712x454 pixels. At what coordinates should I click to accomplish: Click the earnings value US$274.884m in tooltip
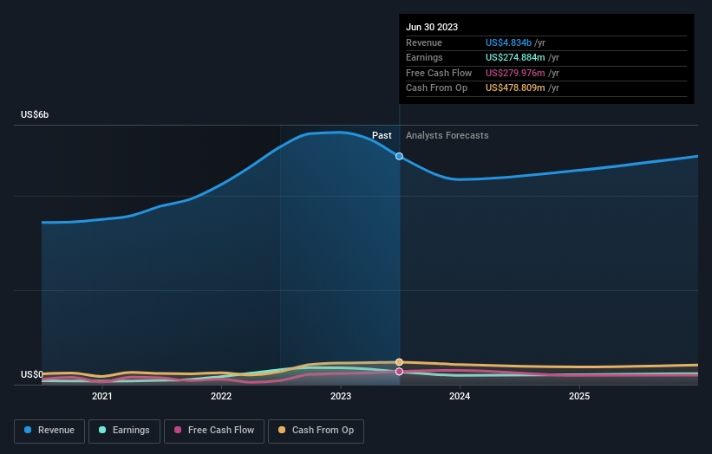click(x=515, y=57)
